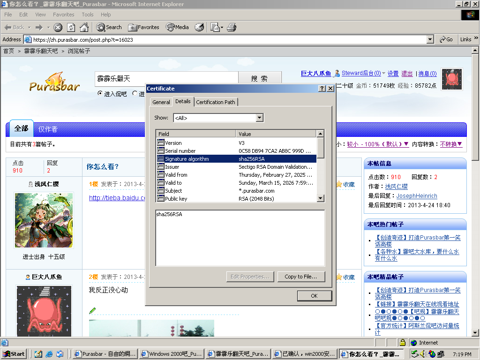Open the Mail button's dropdown arrow
This screenshot has height=360, width=480.
click(222, 27)
